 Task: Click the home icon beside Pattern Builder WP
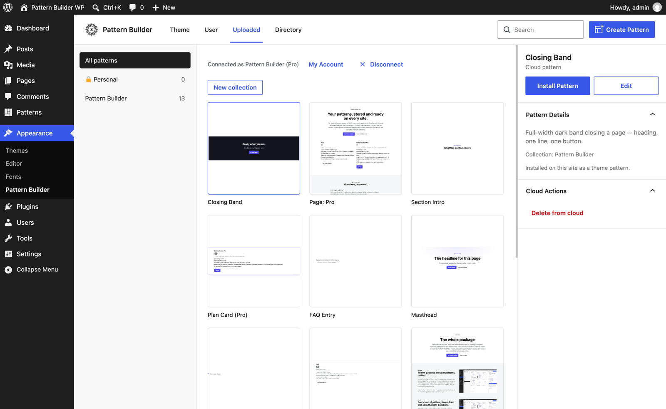(24, 7)
